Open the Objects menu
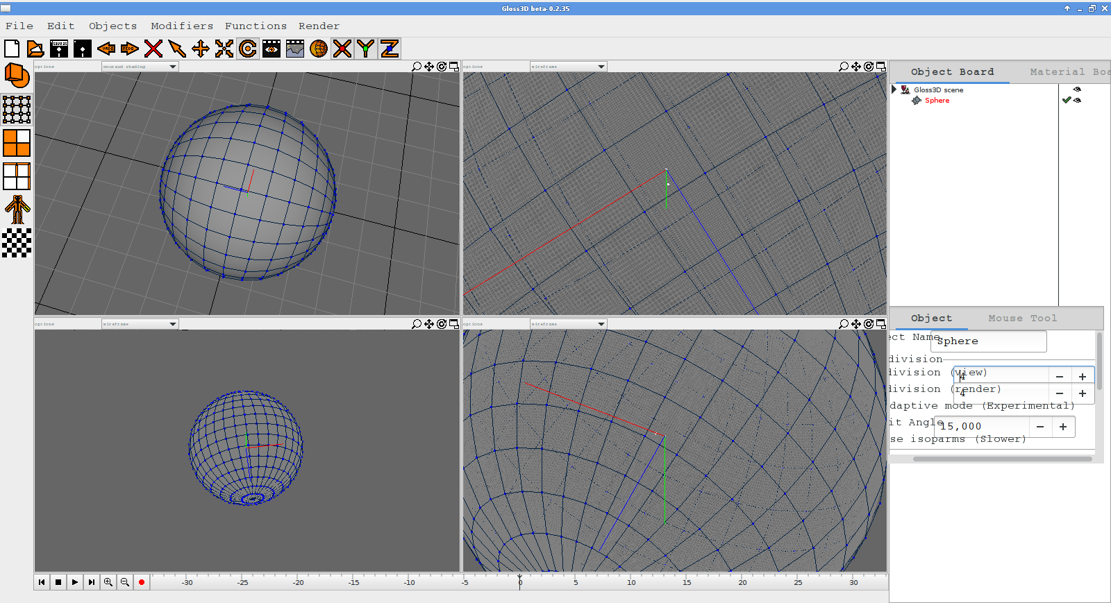 click(113, 26)
